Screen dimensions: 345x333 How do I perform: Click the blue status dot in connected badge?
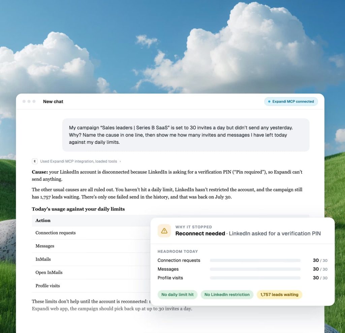[269, 102]
